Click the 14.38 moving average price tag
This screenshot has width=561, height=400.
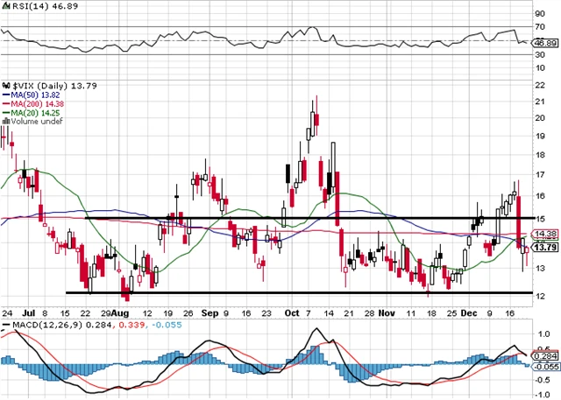pyautogui.click(x=544, y=234)
